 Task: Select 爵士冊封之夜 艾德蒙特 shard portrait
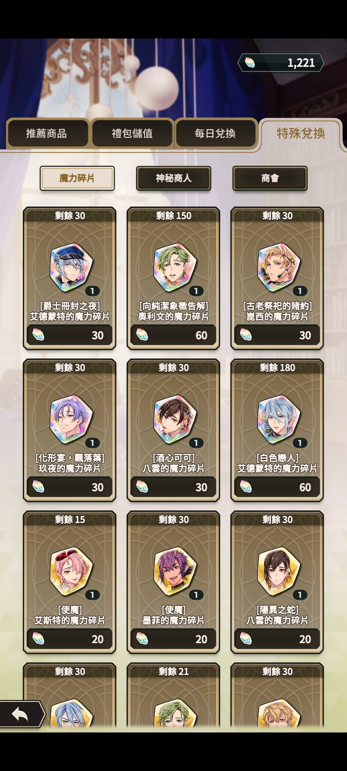point(71,267)
